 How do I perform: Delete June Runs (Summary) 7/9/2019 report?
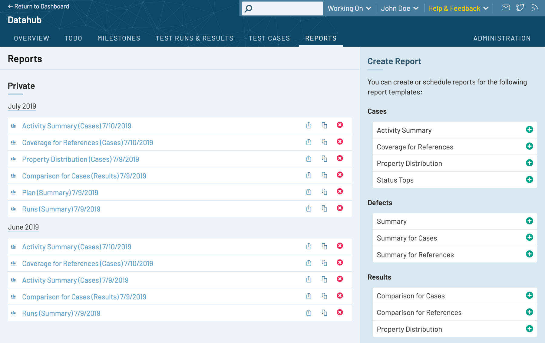(x=340, y=312)
